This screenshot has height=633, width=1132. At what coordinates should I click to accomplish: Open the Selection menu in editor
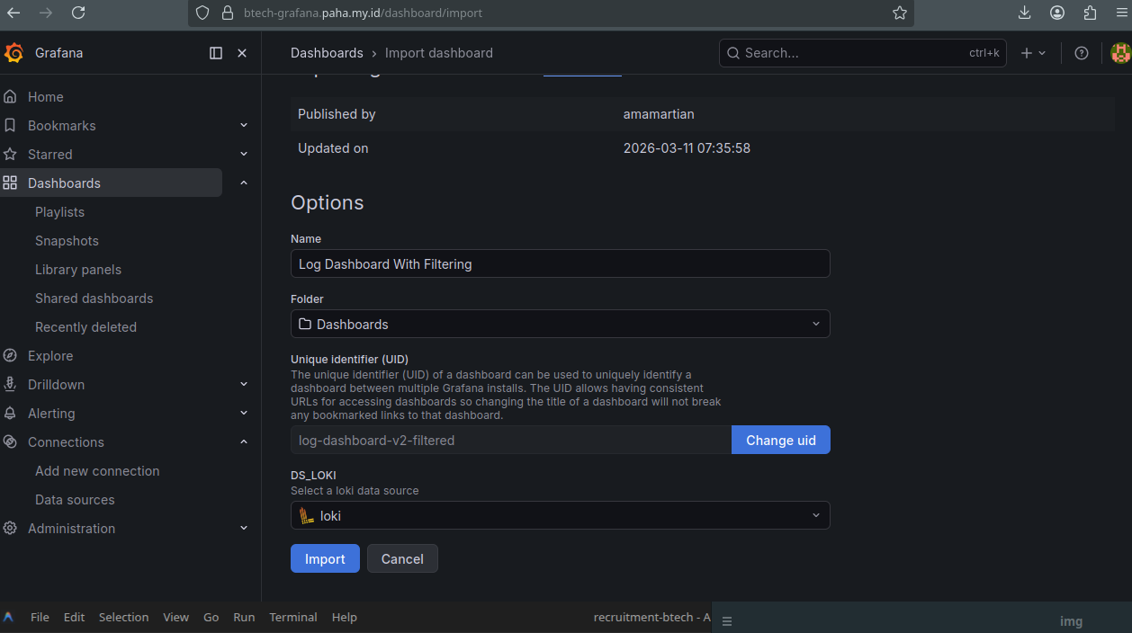(123, 617)
